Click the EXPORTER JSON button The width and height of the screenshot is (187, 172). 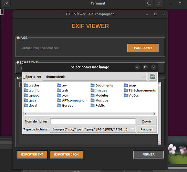66,154
